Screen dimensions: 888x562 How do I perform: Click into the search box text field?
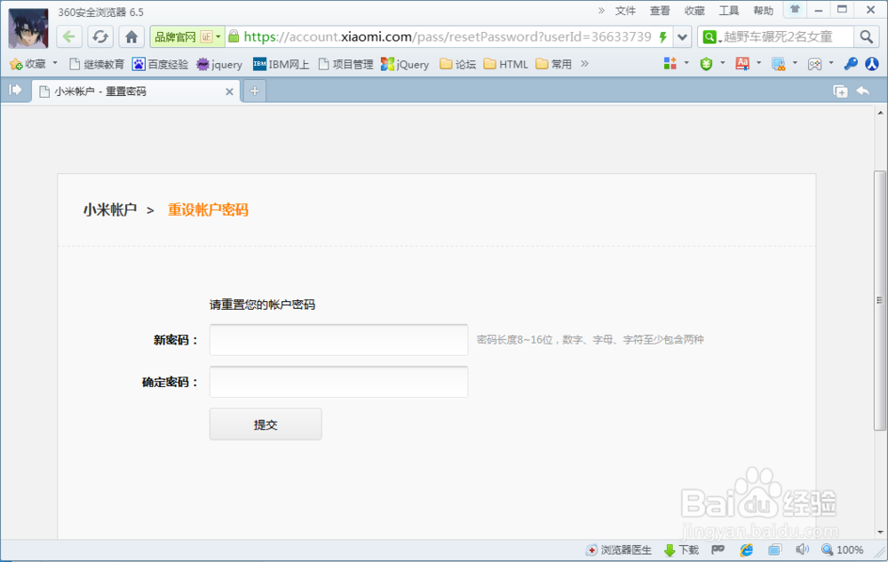786,36
